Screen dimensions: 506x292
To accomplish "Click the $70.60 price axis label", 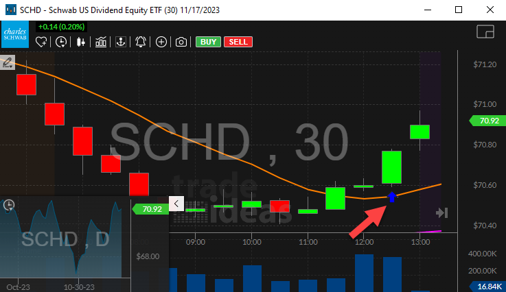I will (485, 185).
